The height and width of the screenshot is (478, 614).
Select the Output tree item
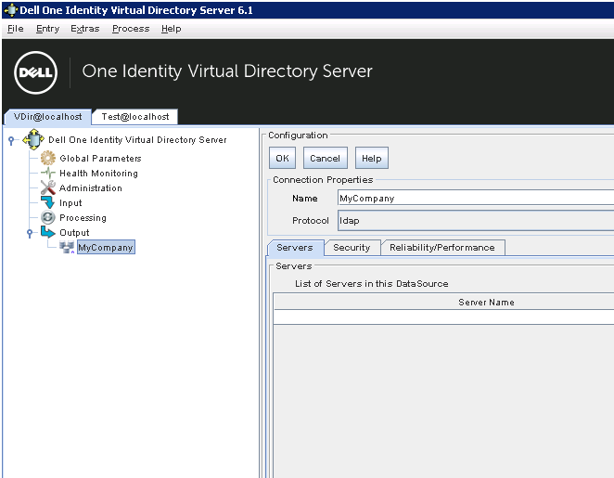click(x=74, y=233)
